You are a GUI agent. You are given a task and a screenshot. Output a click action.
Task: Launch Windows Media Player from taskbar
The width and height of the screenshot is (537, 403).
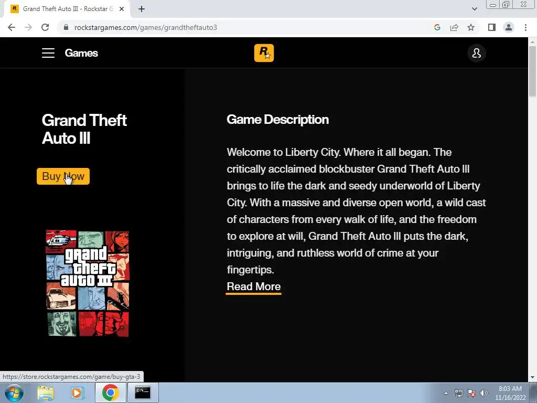click(77, 393)
